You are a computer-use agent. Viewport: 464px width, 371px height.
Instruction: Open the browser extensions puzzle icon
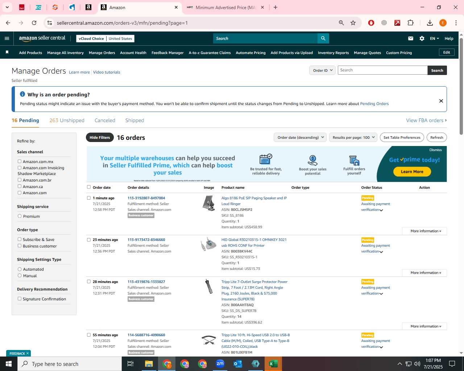pyautogui.click(x=410, y=23)
